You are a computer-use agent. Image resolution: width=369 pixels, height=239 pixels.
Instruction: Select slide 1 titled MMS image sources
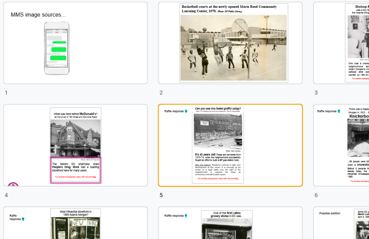click(75, 43)
